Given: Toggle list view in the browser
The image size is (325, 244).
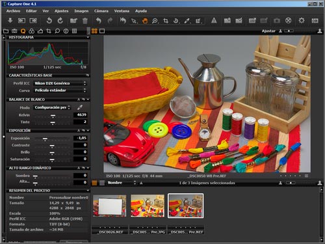Looking at the screenshot, I should (102, 183).
